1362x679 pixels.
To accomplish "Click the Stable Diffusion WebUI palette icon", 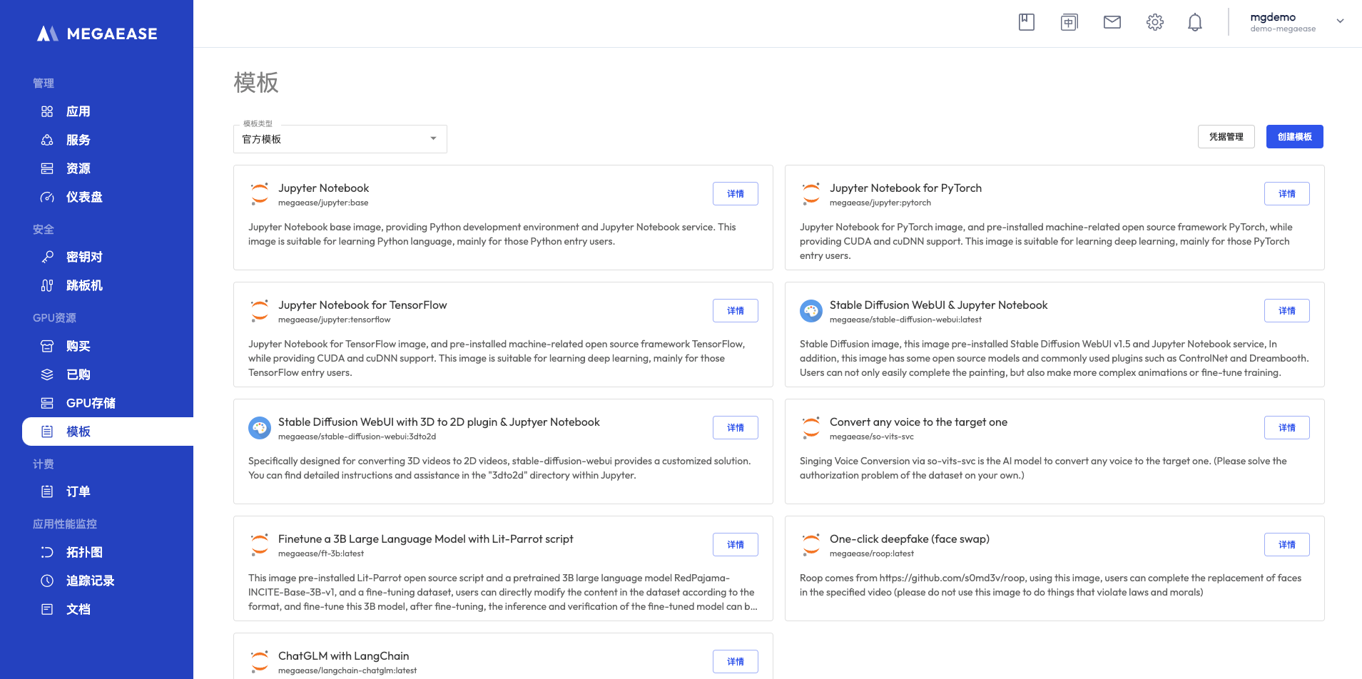I will (811, 311).
